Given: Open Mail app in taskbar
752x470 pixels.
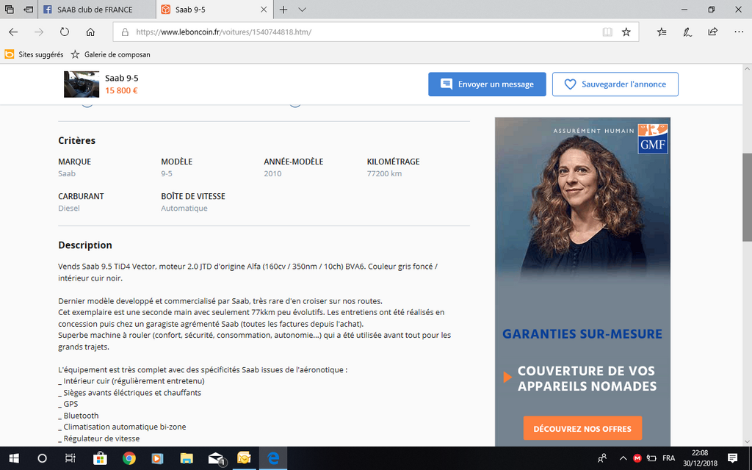Looking at the screenshot, I should (216, 458).
